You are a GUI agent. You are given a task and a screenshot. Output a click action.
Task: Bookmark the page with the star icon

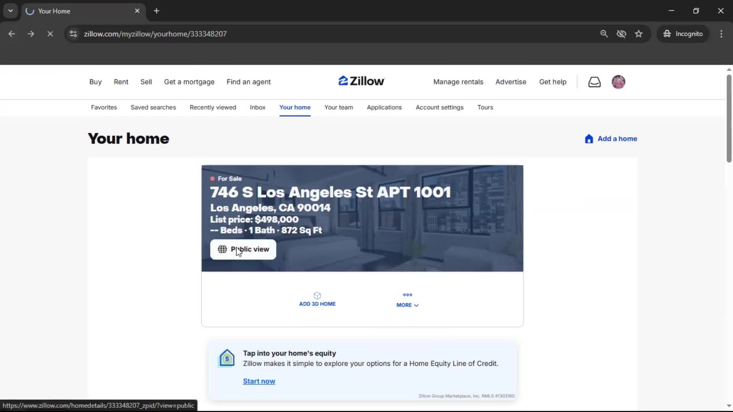(639, 34)
